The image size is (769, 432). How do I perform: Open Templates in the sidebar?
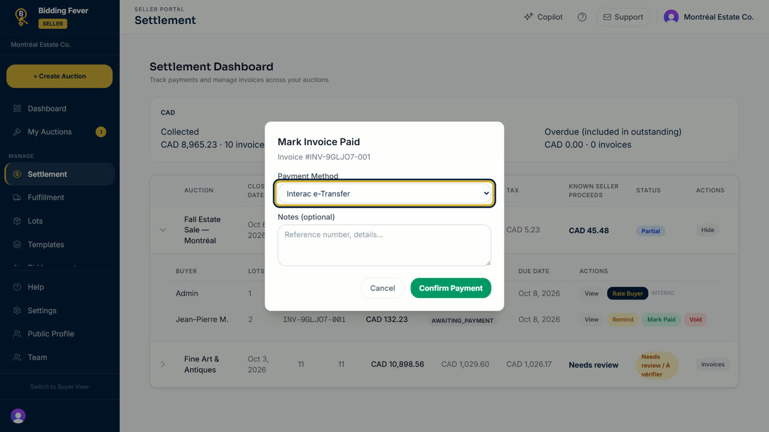pos(59,245)
